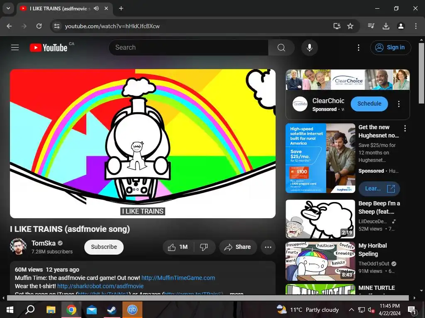Install app icon in address bar
425x318 pixels.
337,26
